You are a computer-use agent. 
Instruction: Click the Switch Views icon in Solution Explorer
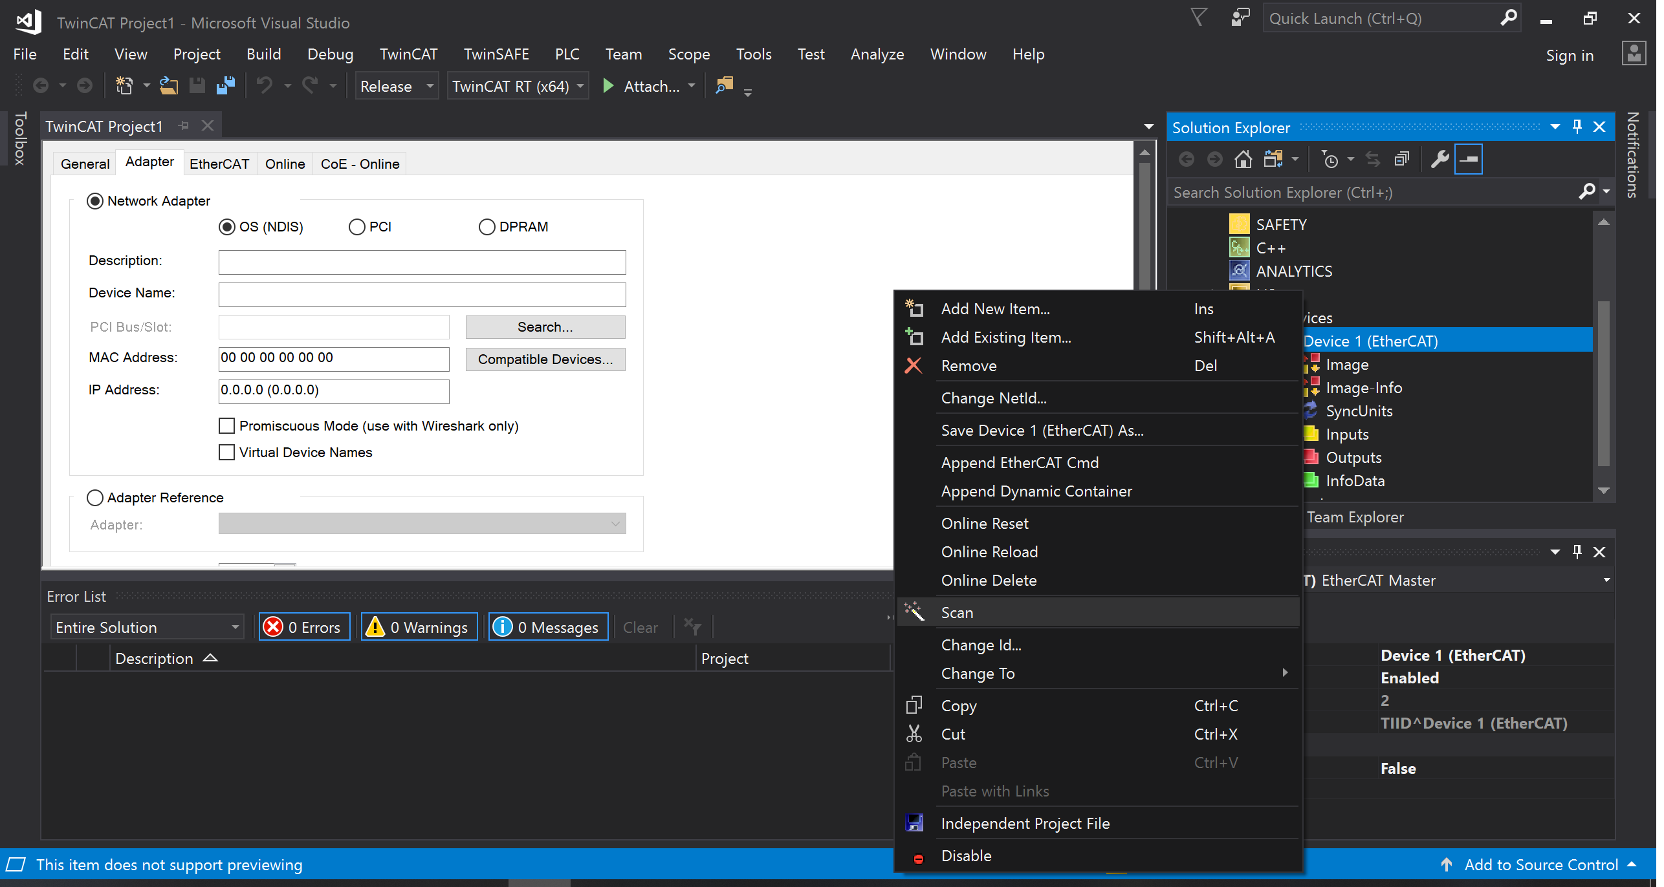click(x=1273, y=159)
